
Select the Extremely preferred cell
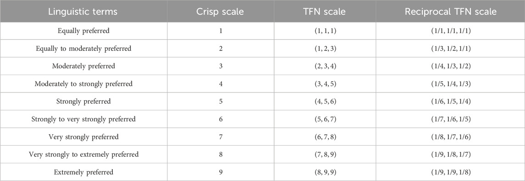pos(83,172)
